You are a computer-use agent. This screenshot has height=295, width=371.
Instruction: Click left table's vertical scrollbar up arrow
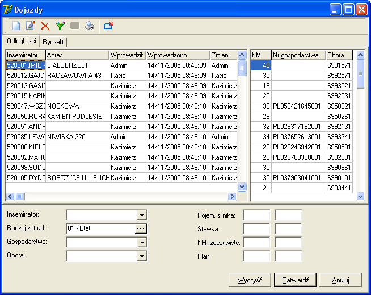[x=242, y=55]
